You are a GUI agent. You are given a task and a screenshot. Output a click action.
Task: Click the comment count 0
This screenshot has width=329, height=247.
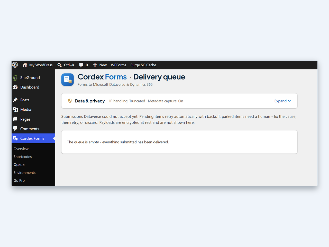click(87, 65)
